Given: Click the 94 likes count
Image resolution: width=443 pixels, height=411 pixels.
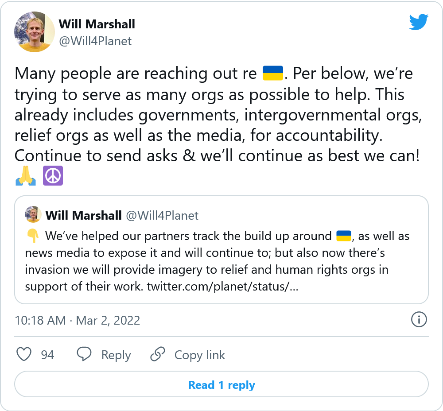Looking at the screenshot, I should [47, 355].
